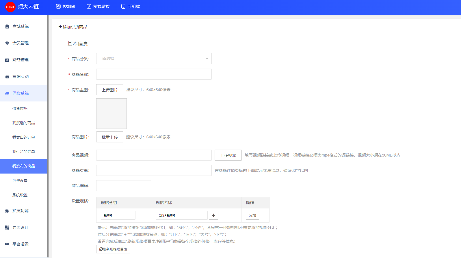The width and height of the screenshot is (461, 258).
Task: Click the 会员管理 diamond icon
Action: tap(7, 43)
